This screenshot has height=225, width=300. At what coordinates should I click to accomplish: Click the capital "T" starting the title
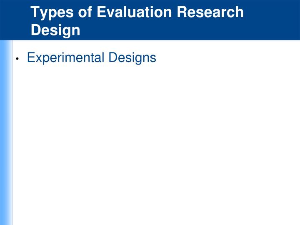35,12
